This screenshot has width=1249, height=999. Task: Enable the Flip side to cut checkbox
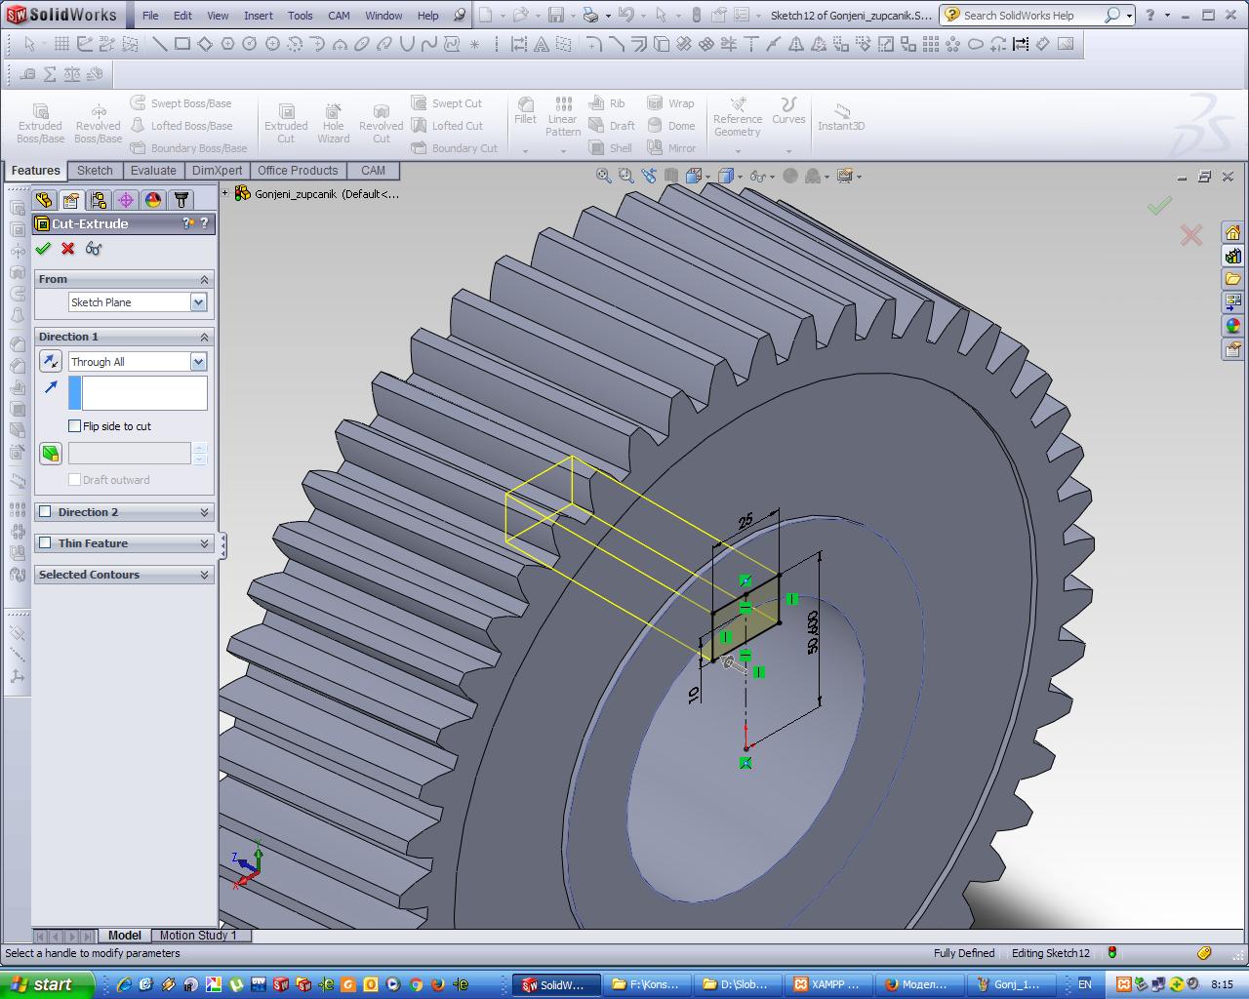pos(75,426)
